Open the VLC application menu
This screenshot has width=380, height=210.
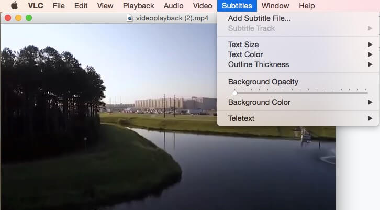[x=36, y=6]
